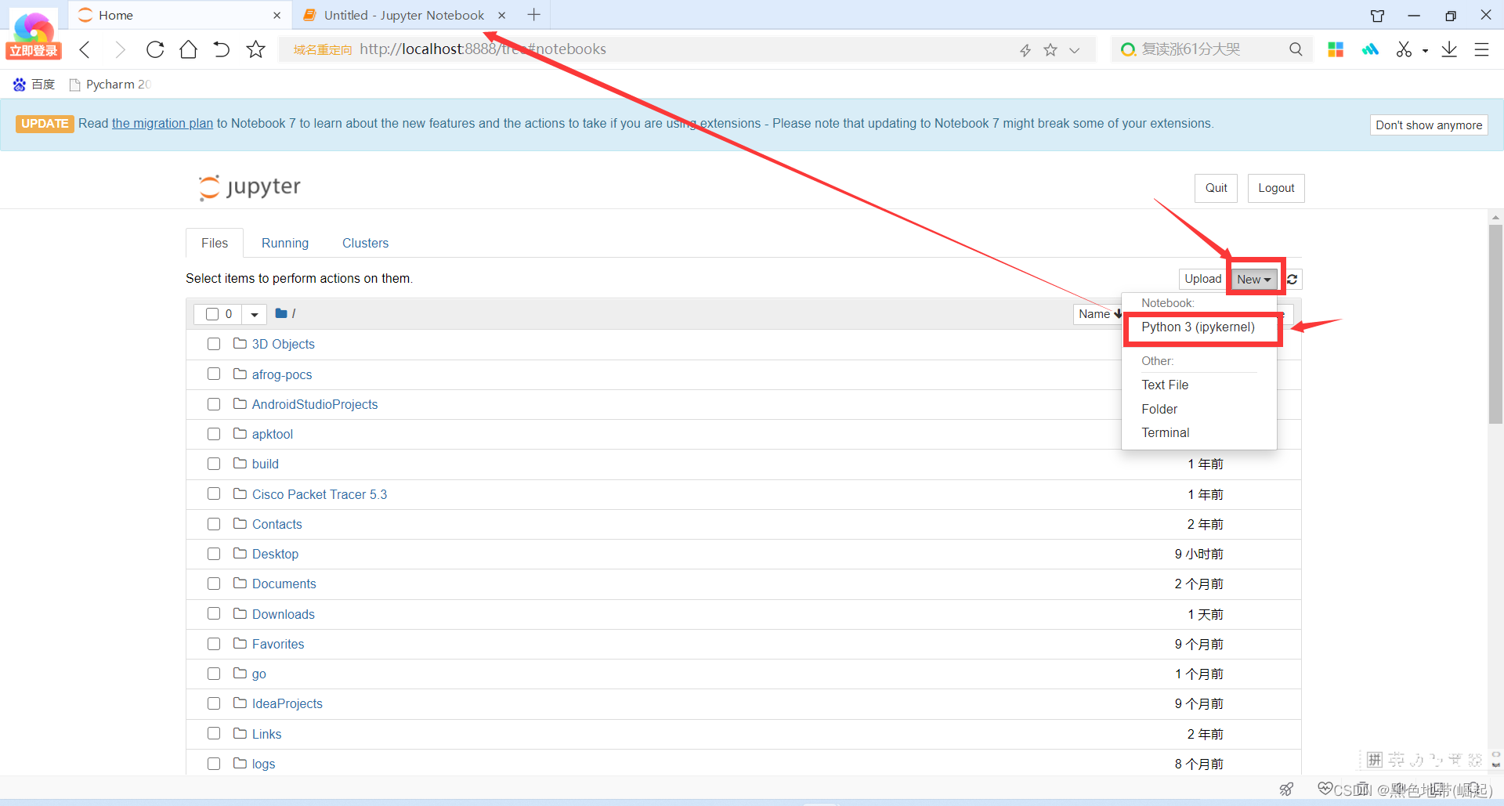Click the Upload button
Screen dimensions: 1504x806
pos(1202,279)
